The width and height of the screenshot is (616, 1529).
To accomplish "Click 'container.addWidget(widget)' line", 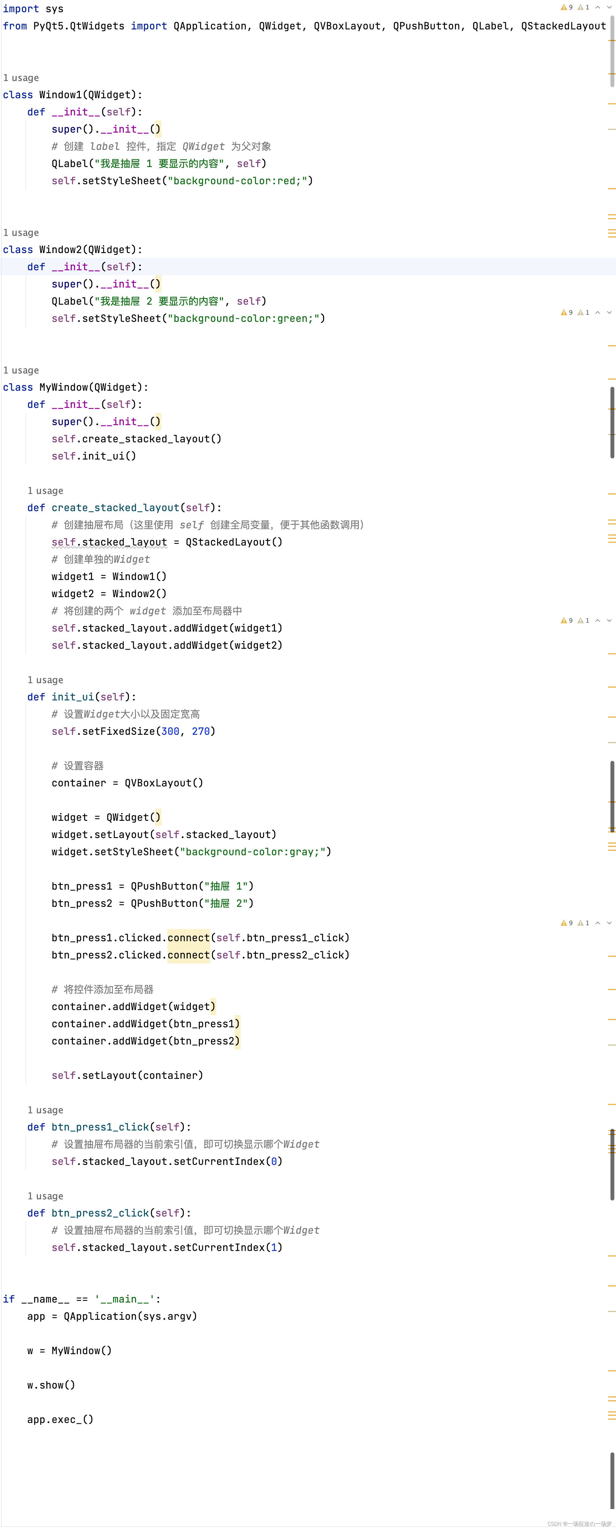I will click(133, 1007).
